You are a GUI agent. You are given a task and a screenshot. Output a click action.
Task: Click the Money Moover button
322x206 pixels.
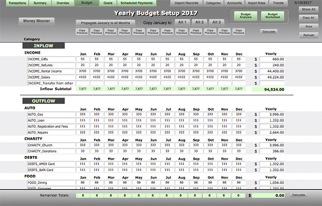pyautogui.click(x=37, y=21)
